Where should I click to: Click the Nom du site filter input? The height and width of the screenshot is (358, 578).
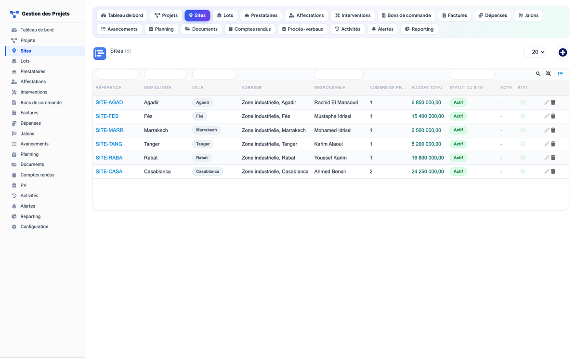click(x=165, y=74)
